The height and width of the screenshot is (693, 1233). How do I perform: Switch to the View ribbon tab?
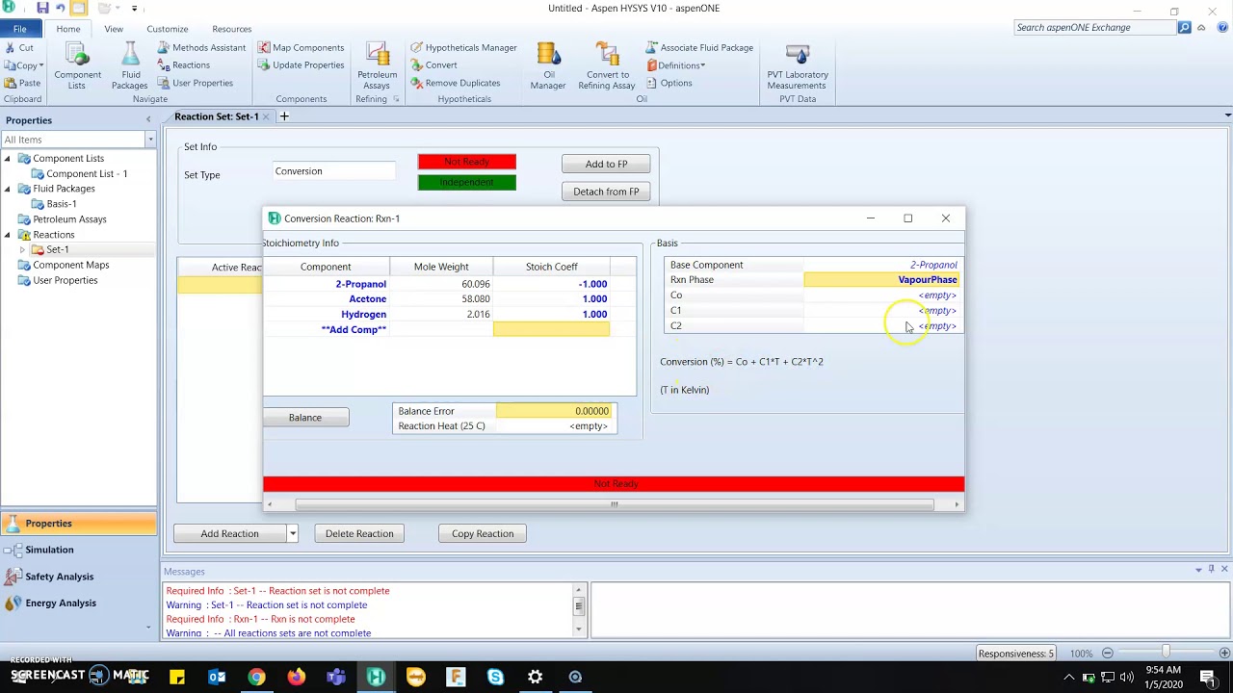pyautogui.click(x=114, y=29)
